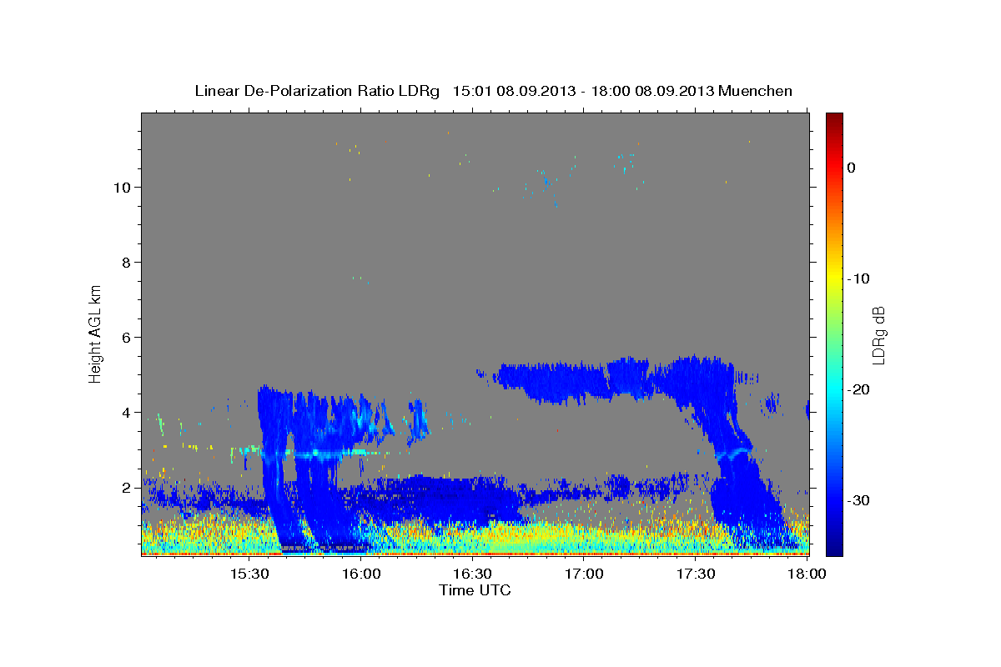Click the blue precipitation column around 15:40

click(x=275, y=467)
